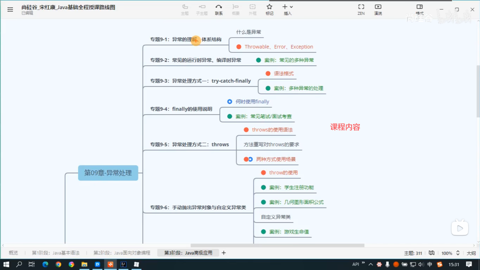Click the video play overlay button

[x=460, y=228]
